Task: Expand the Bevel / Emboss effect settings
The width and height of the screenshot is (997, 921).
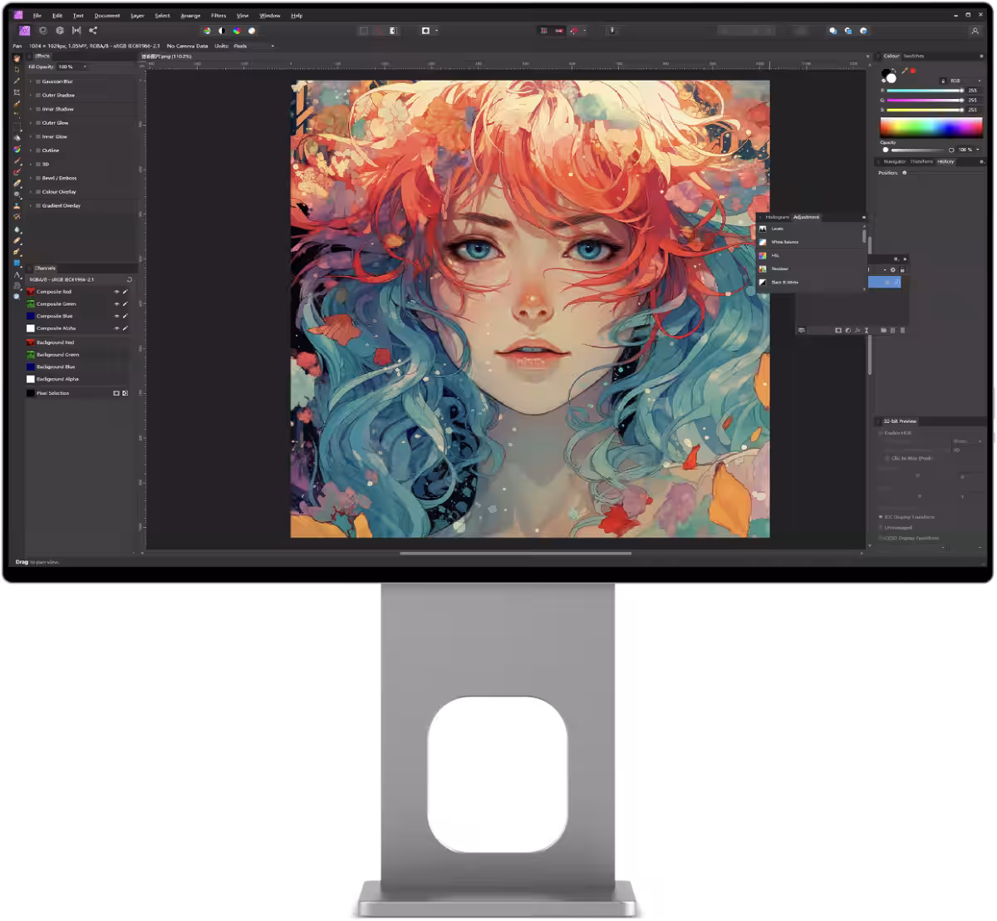Action: (31, 178)
